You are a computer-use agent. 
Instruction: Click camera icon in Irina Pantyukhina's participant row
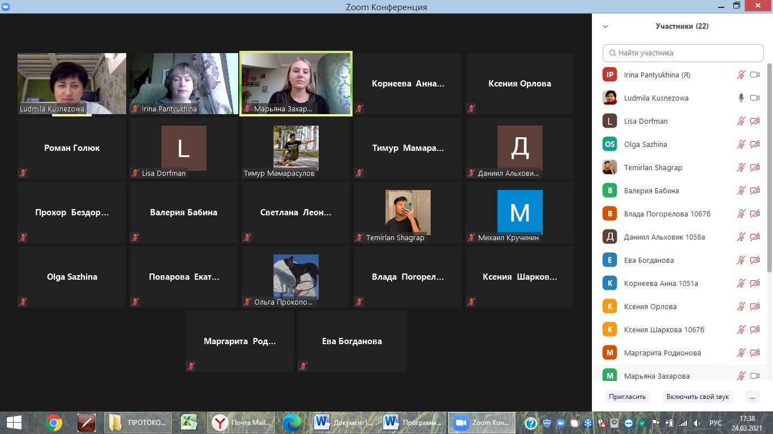point(755,75)
